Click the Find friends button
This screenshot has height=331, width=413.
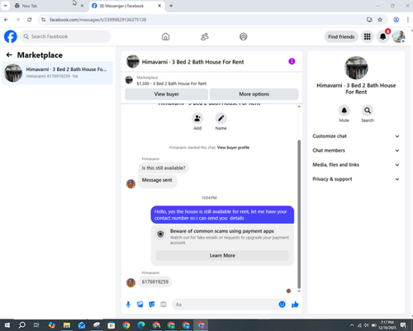coord(341,36)
